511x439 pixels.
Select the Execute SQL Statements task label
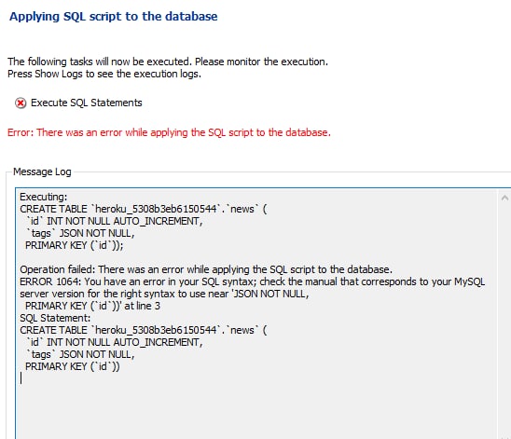(x=87, y=103)
